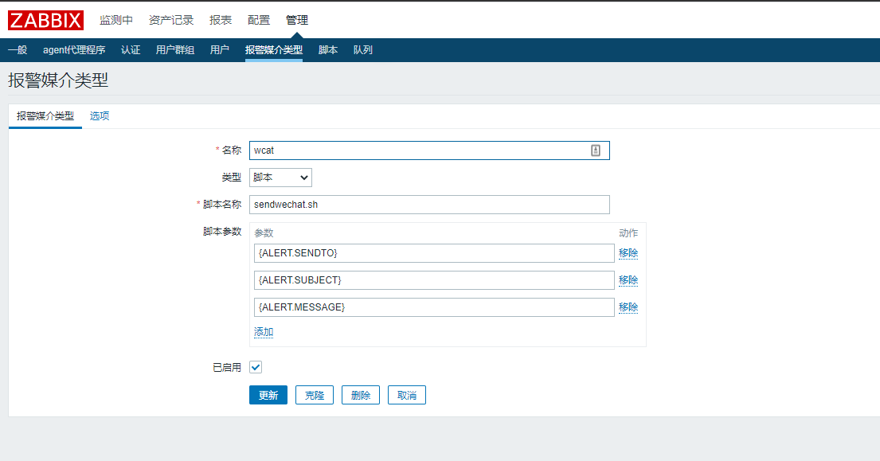Viewport: 880px width, 461px height.
Task: Click the 动作 column header
Action: (628, 232)
